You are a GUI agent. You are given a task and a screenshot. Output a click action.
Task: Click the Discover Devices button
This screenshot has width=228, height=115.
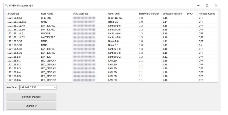[x=31, y=97]
